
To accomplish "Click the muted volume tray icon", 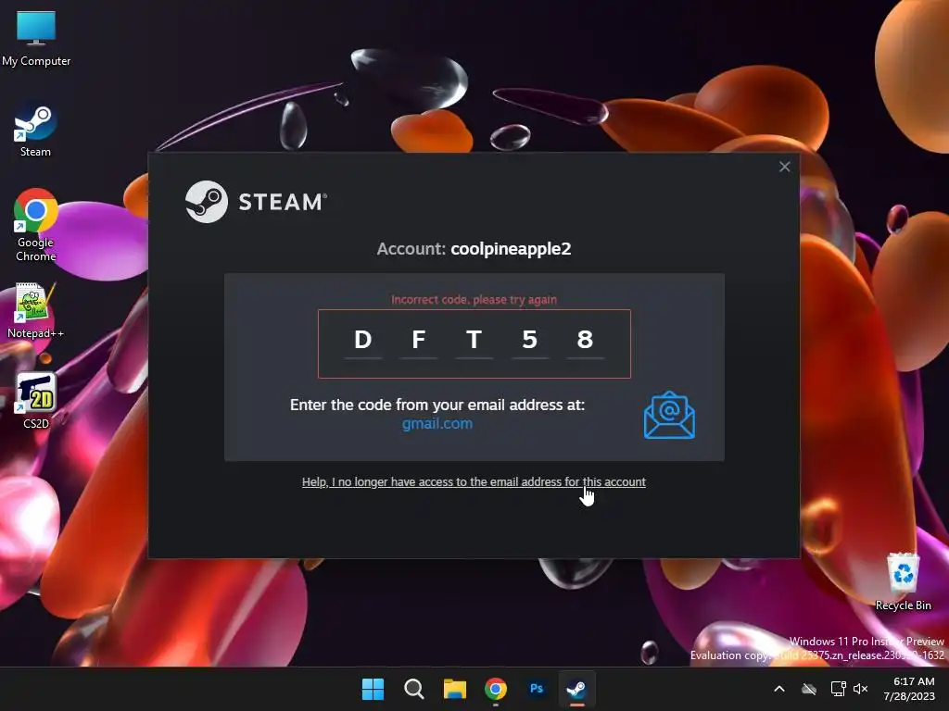I will point(861,689).
